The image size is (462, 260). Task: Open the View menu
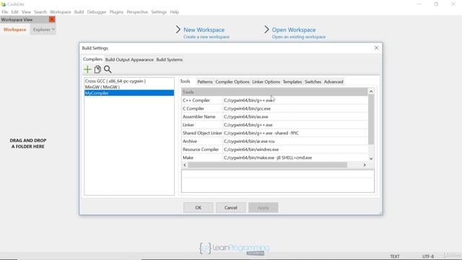26,12
